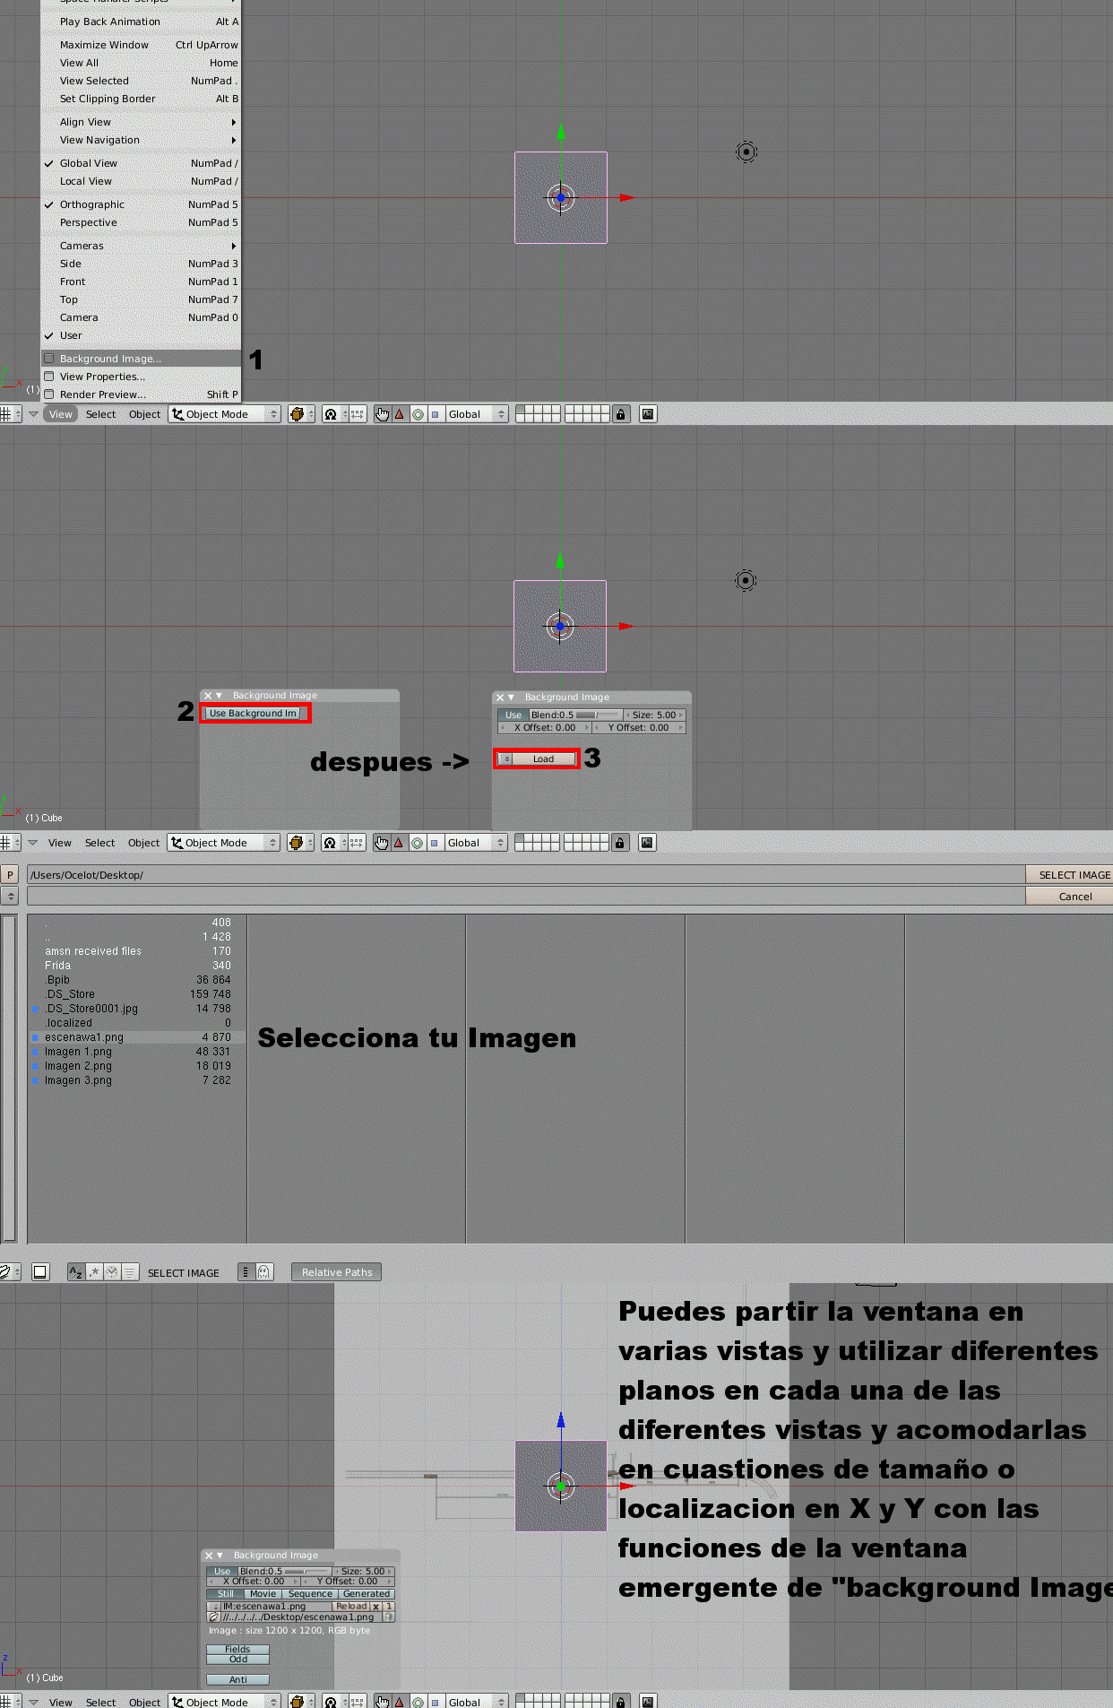The width and height of the screenshot is (1113, 1708).
Task: Open the Object Mode dropdown in header with highlighted View
Action: pyautogui.click(x=225, y=414)
